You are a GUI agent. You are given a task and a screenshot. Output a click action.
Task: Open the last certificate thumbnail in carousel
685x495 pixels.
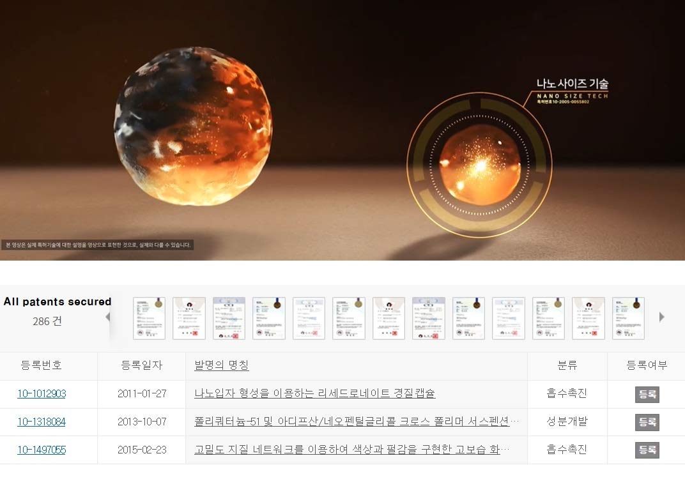pyautogui.click(x=628, y=318)
